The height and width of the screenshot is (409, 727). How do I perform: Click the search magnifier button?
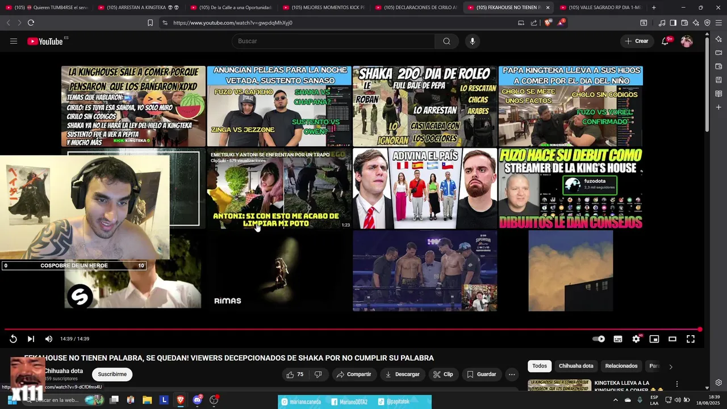[446, 41]
